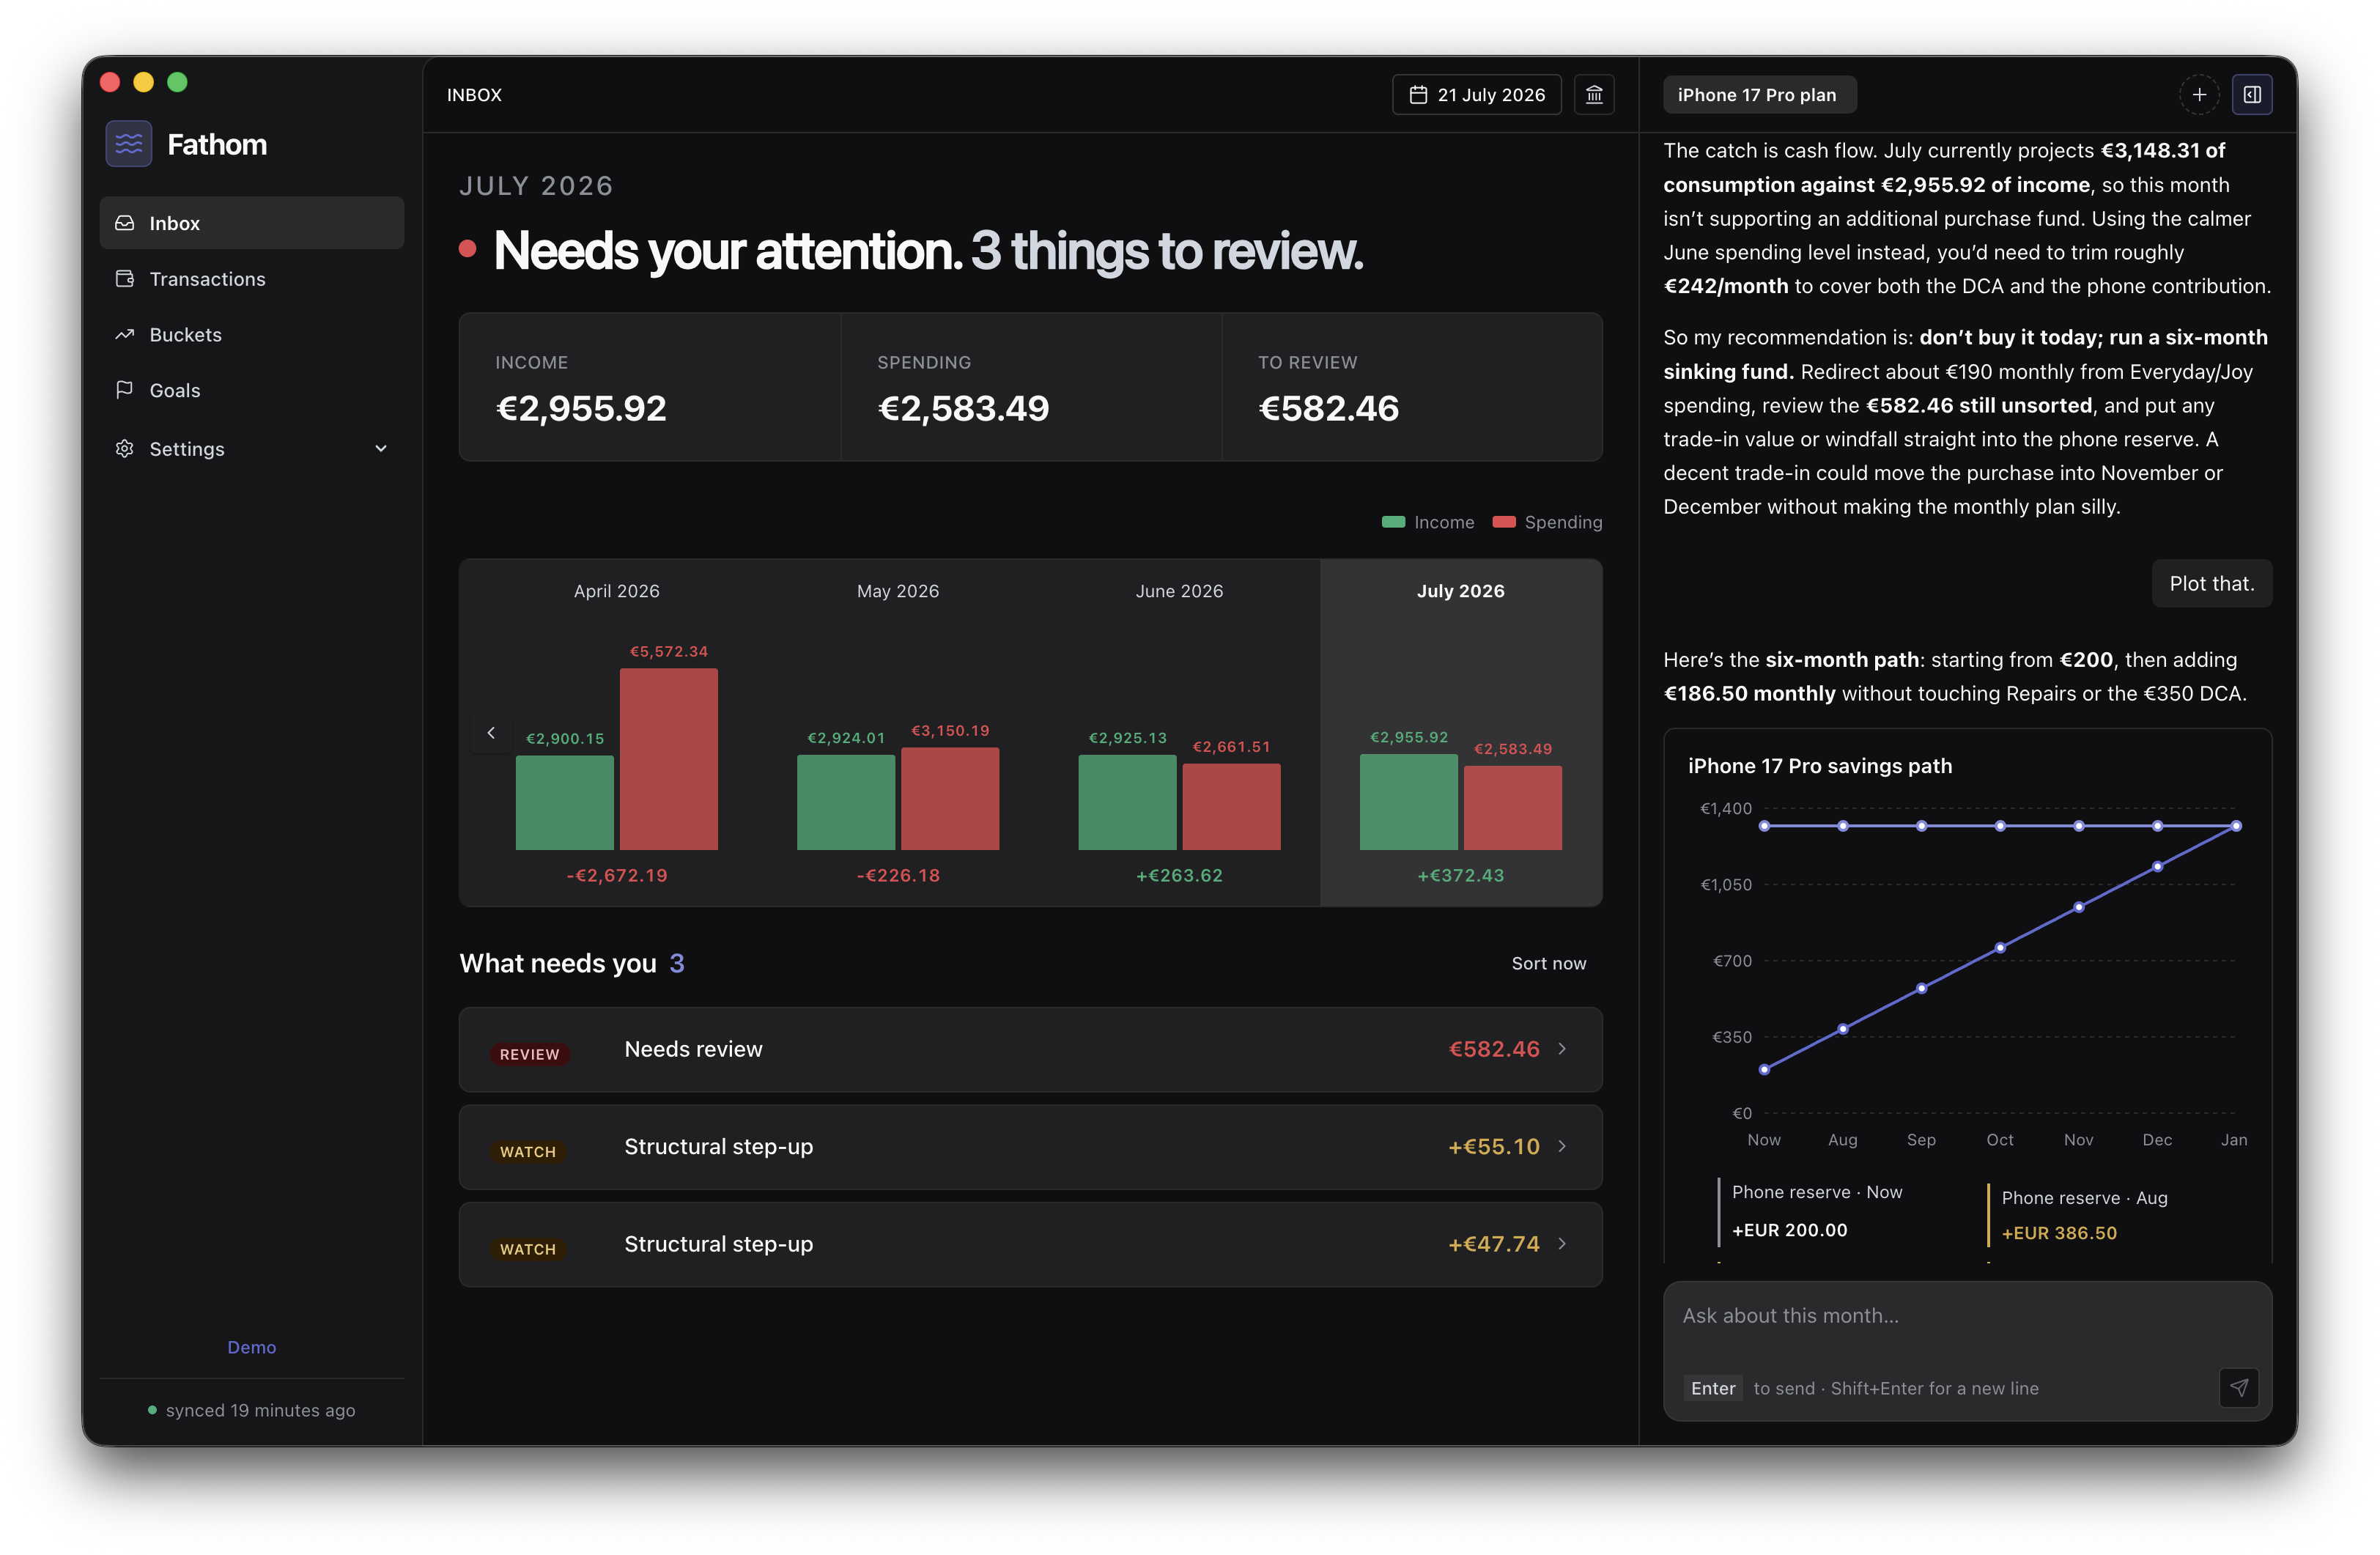Click the To Review card value €582.46
Image resolution: width=2380 pixels, height=1555 pixels.
click(1328, 408)
